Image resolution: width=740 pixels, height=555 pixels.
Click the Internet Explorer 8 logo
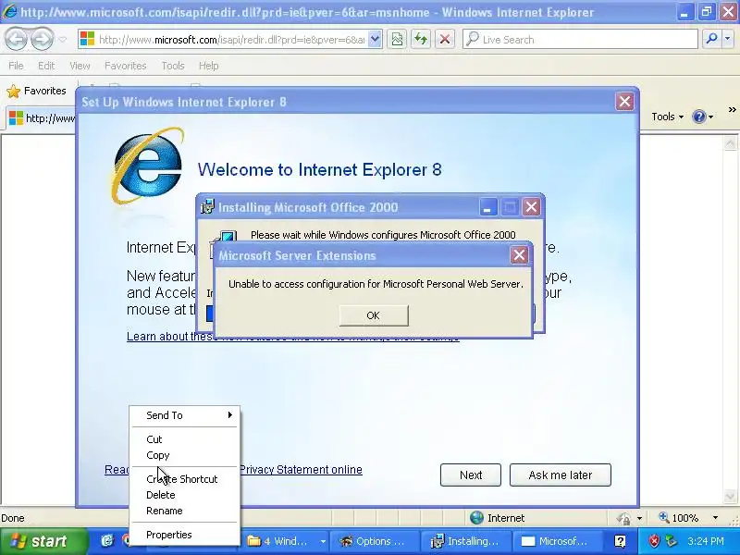pyautogui.click(x=148, y=166)
